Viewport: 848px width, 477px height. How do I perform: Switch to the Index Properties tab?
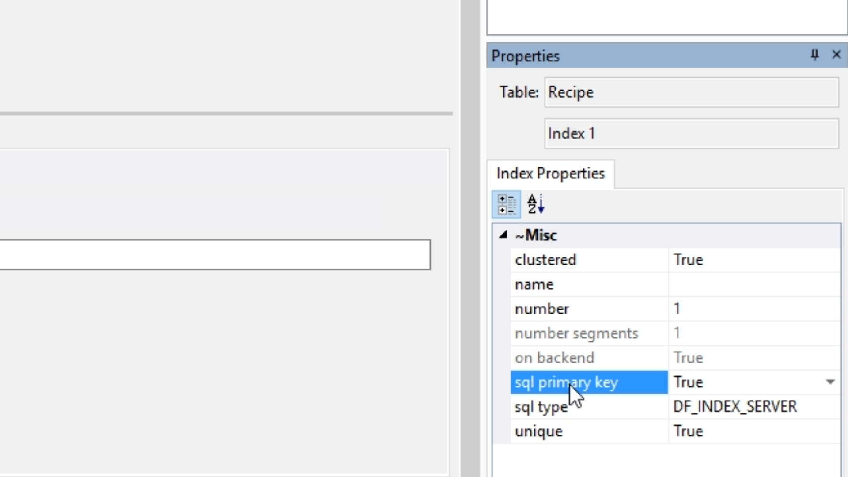550,174
